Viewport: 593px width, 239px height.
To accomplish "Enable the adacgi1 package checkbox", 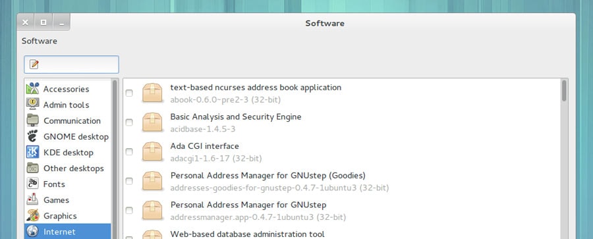I will (129, 151).
